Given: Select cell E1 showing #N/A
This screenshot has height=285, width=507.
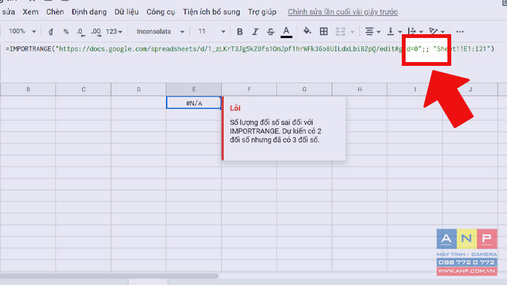Looking at the screenshot, I should pos(194,103).
